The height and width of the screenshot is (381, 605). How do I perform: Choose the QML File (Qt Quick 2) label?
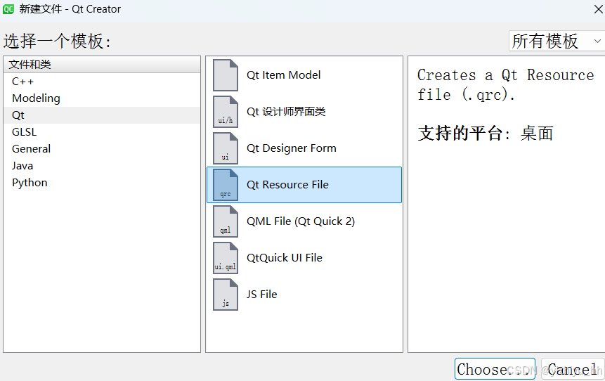point(301,221)
